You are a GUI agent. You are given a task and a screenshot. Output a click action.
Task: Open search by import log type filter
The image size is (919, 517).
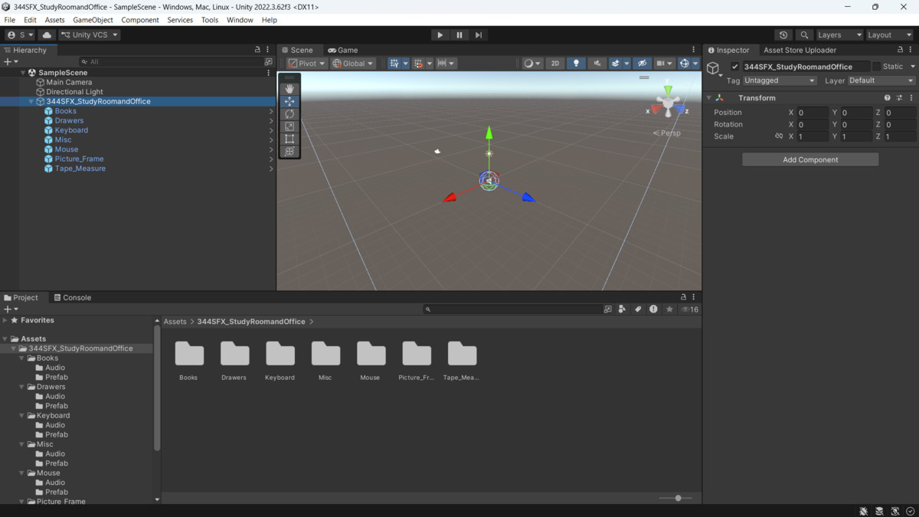point(653,309)
